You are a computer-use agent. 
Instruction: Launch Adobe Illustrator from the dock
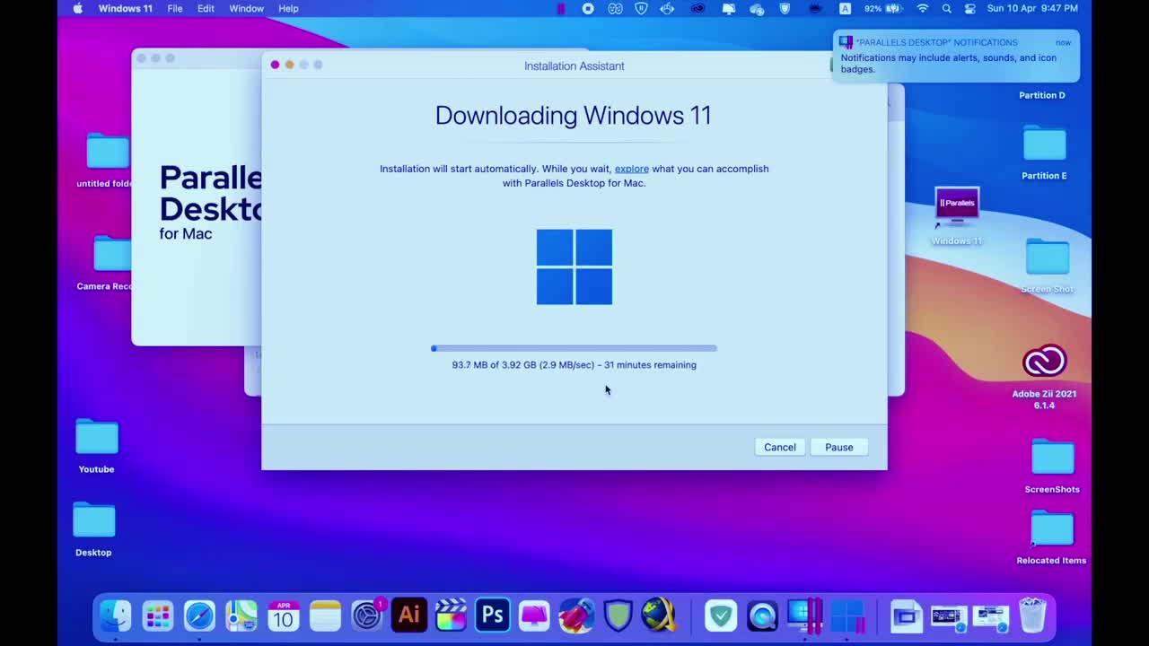click(x=409, y=615)
